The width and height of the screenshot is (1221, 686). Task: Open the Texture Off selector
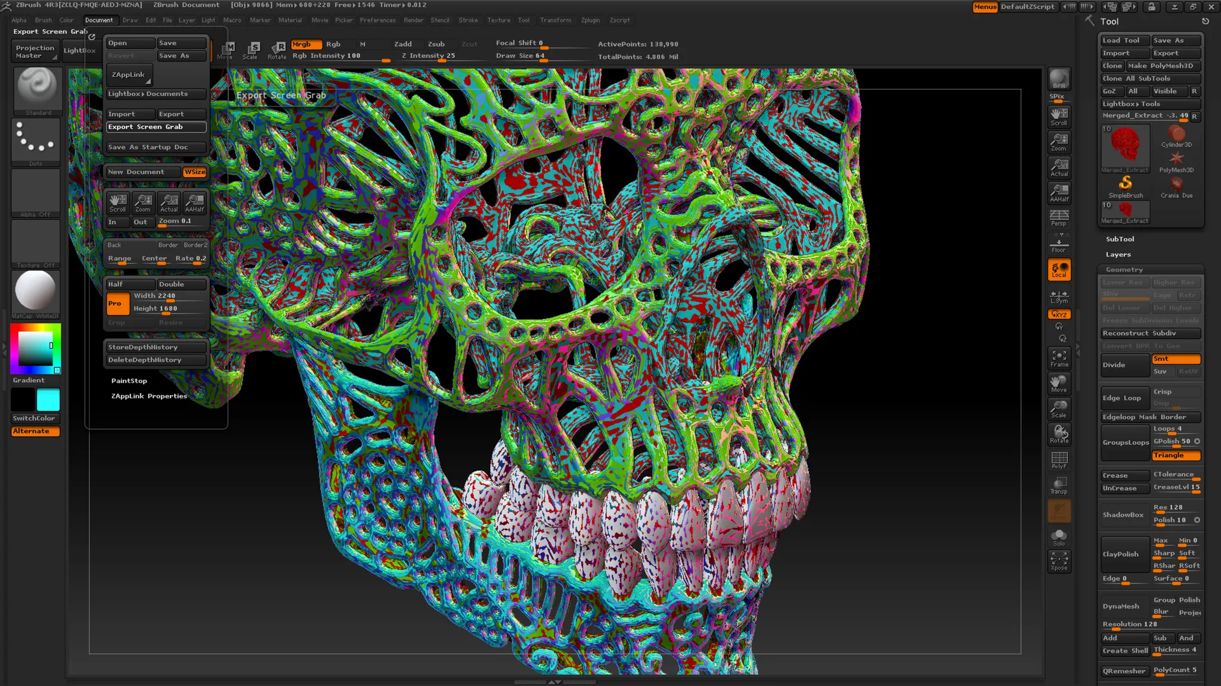[36, 244]
